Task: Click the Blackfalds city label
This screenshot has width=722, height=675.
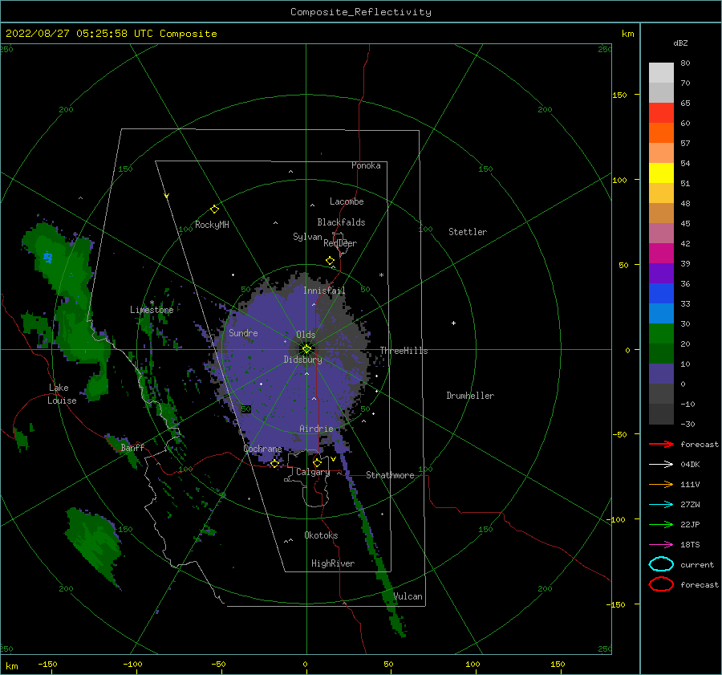Action: (x=341, y=222)
